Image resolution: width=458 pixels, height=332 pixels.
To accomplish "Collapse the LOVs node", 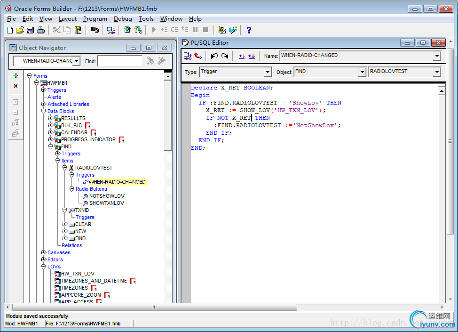I will click(44, 267).
